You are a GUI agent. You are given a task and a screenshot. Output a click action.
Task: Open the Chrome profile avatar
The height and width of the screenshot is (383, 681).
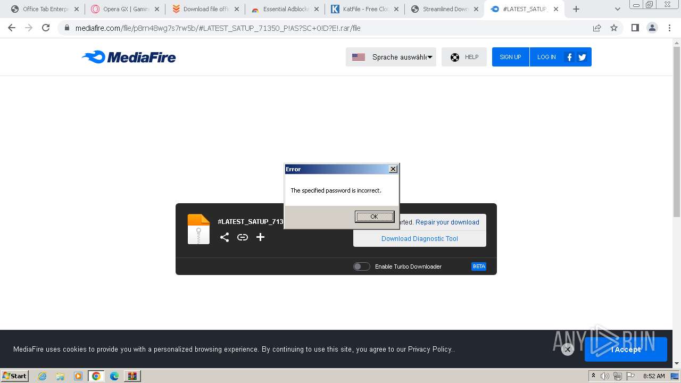652,28
